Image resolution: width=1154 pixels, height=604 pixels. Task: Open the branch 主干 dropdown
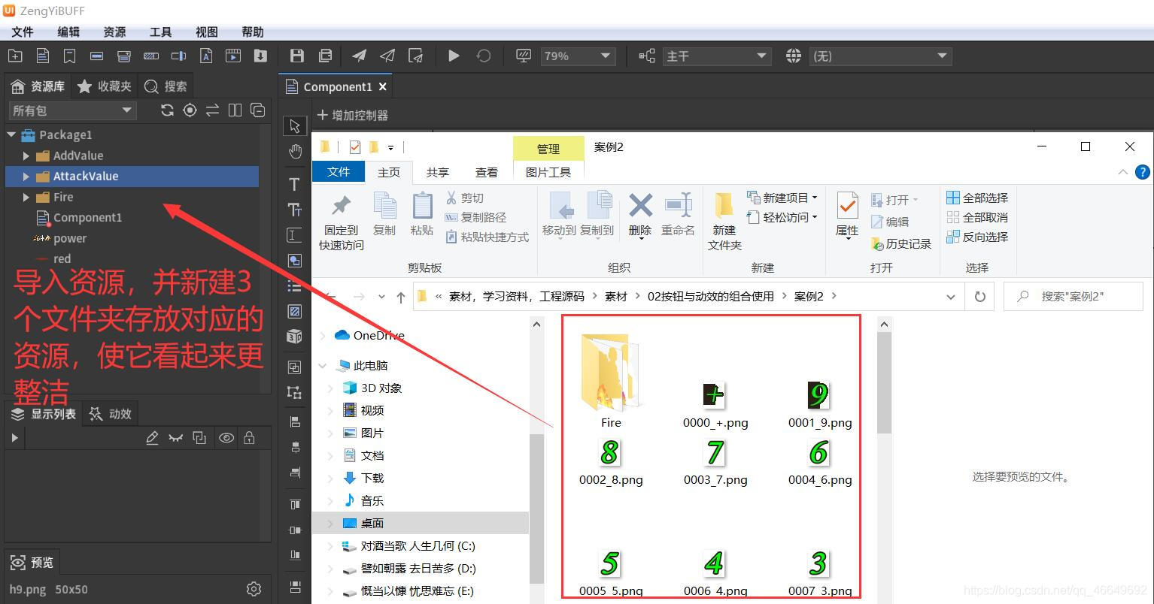tap(717, 56)
